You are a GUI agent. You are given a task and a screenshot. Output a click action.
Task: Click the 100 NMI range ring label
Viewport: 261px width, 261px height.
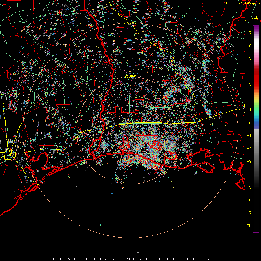tap(130, 23)
